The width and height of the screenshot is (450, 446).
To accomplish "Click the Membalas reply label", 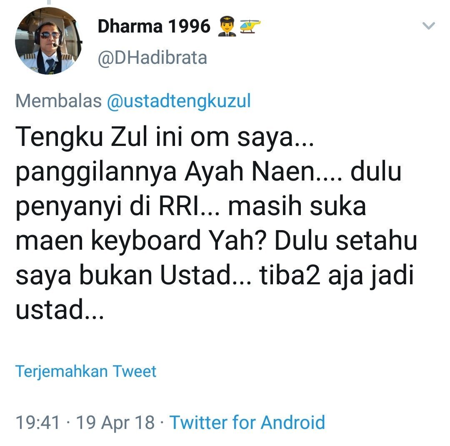I will pyautogui.click(x=59, y=101).
